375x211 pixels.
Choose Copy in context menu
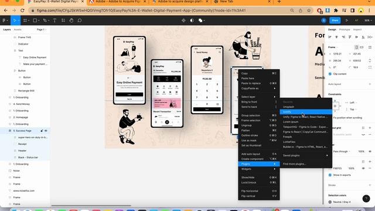click(259, 73)
